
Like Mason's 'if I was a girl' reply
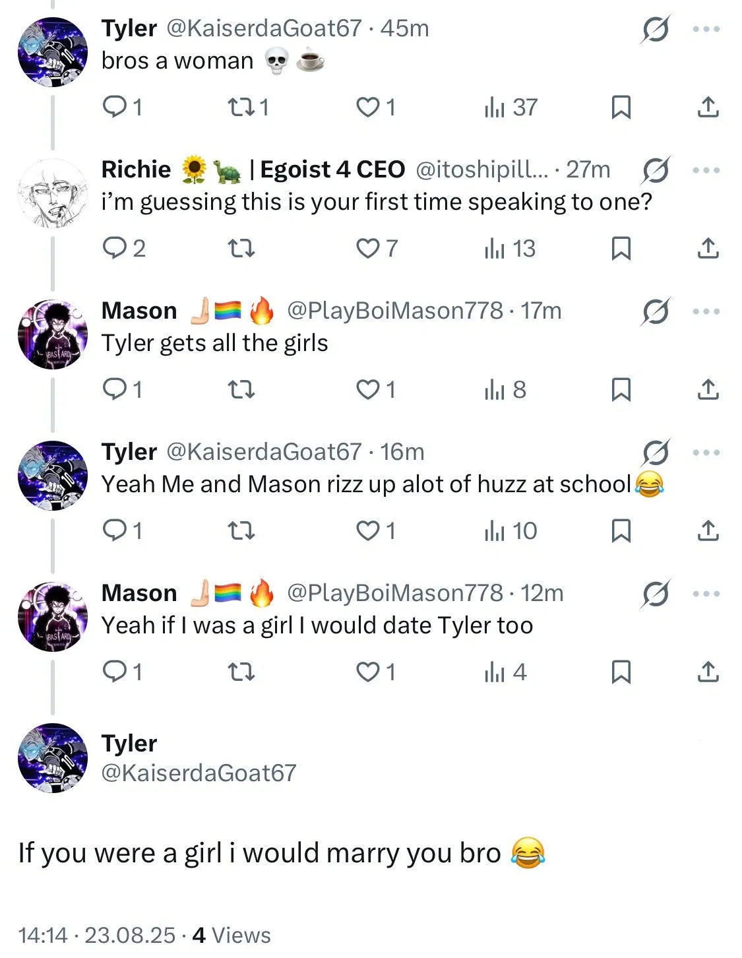(x=368, y=672)
